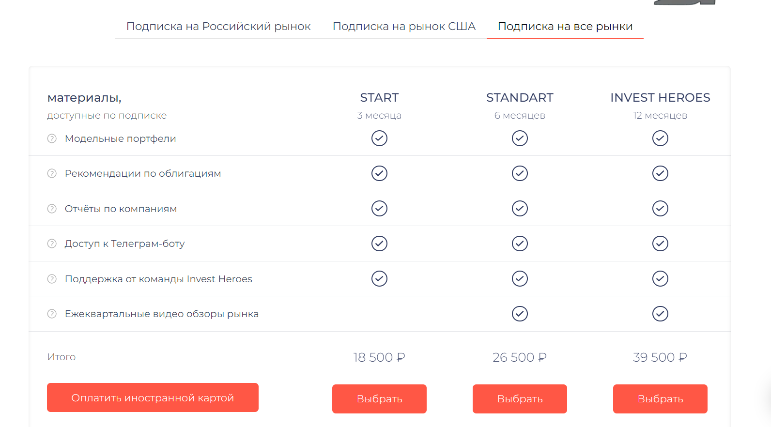Choose INVEST HEROES plan with Выбрать button
The width and height of the screenshot is (771, 427).
pos(660,399)
